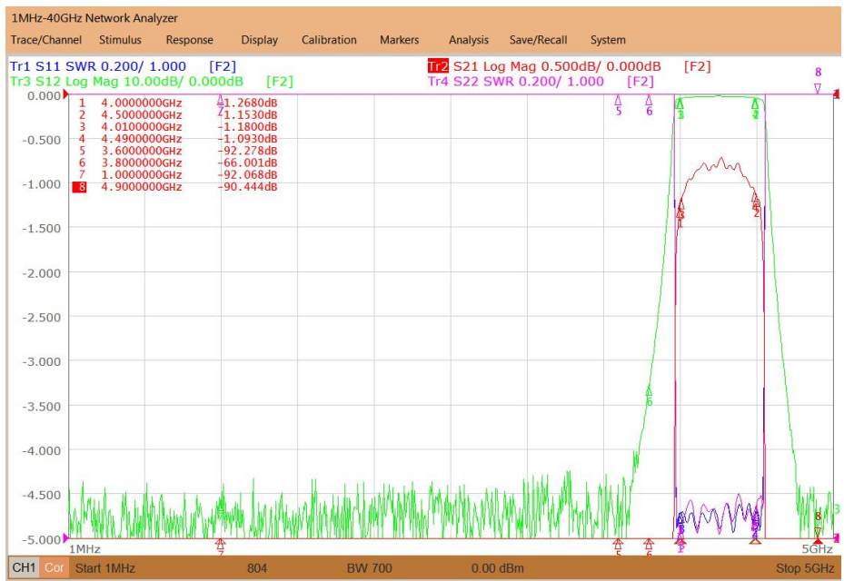Open the Calibration menu
The height and width of the screenshot is (581, 844).
(x=329, y=40)
